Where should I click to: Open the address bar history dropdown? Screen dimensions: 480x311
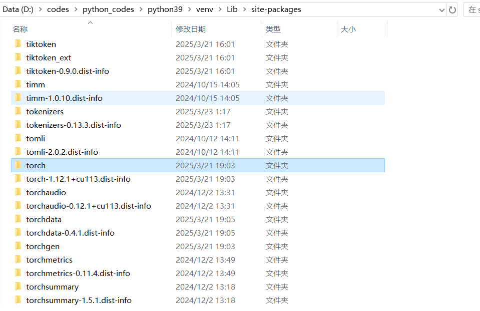click(x=442, y=10)
